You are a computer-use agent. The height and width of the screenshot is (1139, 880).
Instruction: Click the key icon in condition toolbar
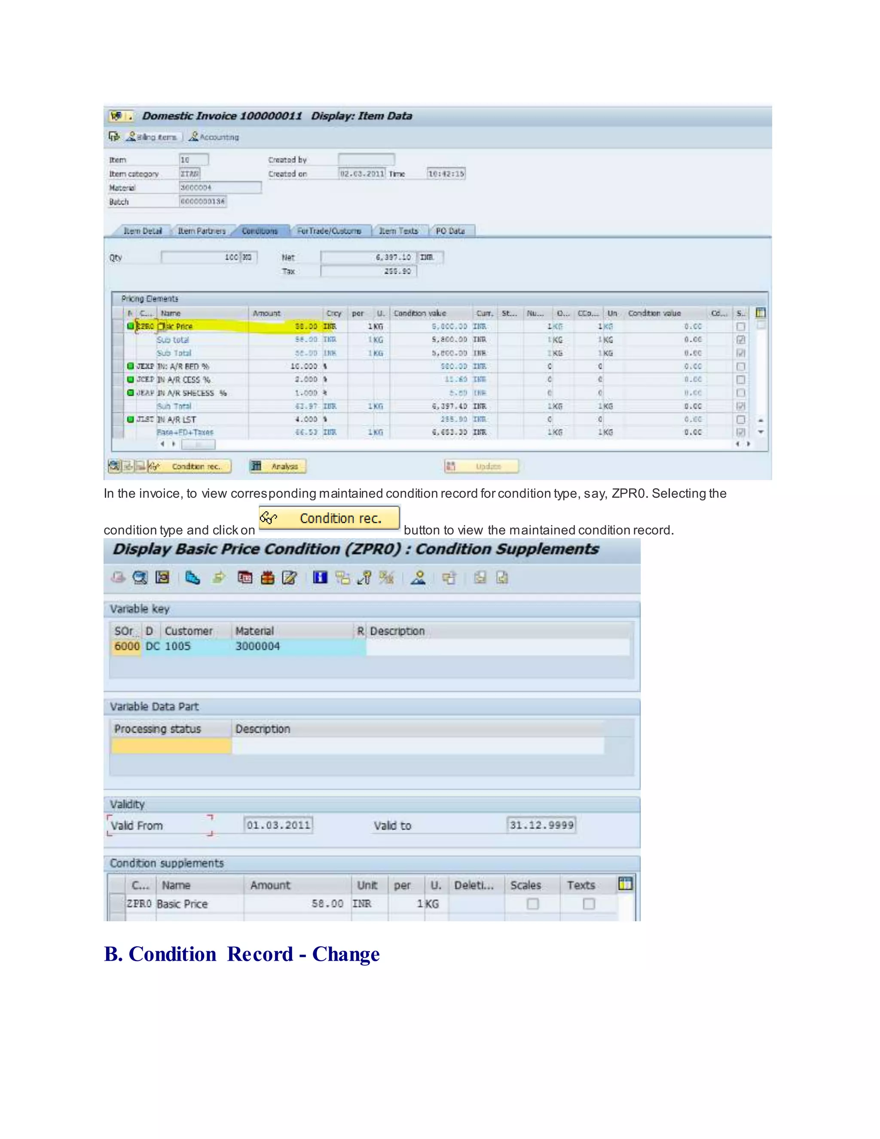tap(364, 577)
